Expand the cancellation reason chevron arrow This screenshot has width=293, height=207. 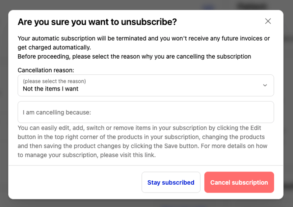pyautogui.click(x=265, y=85)
